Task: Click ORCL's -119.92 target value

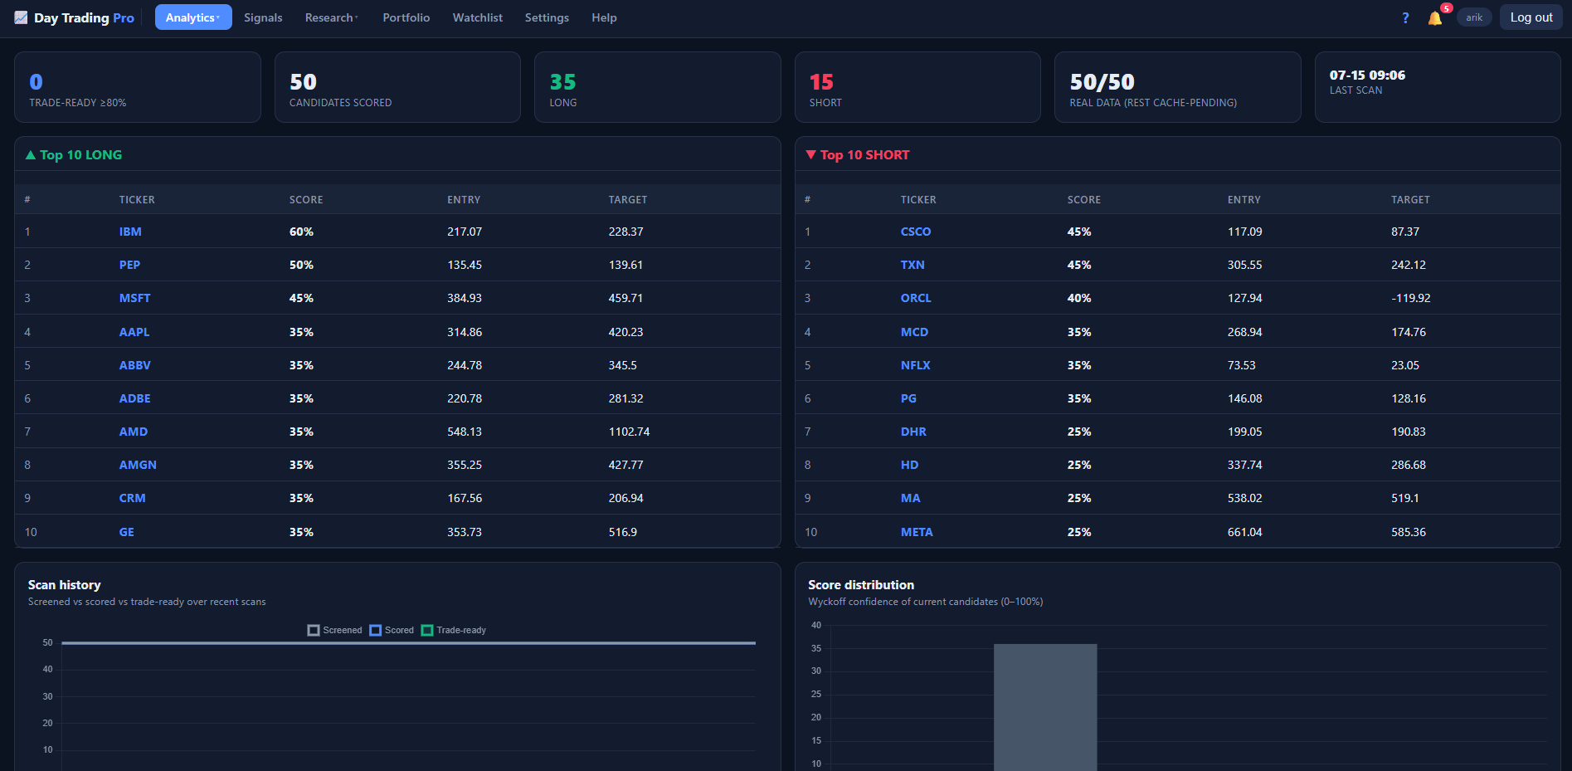Action: (1410, 298)
